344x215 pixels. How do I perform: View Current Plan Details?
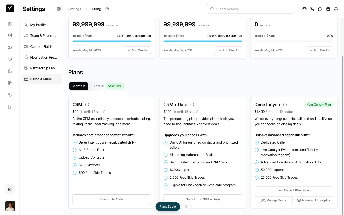(293, 190)
